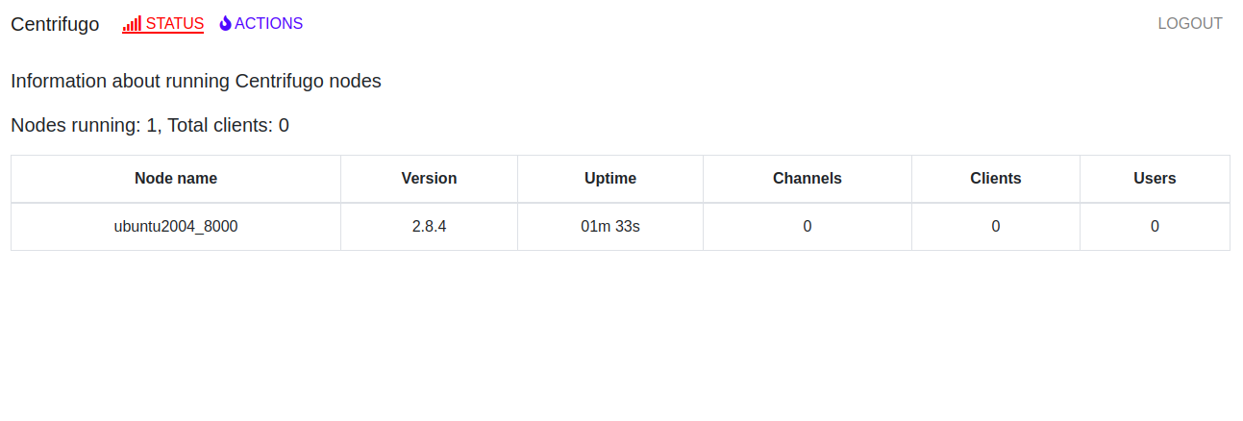The width and height of the screenshot is (1243, 421).
Task: Click the Users column header
Action: (x=1155, y=179)
